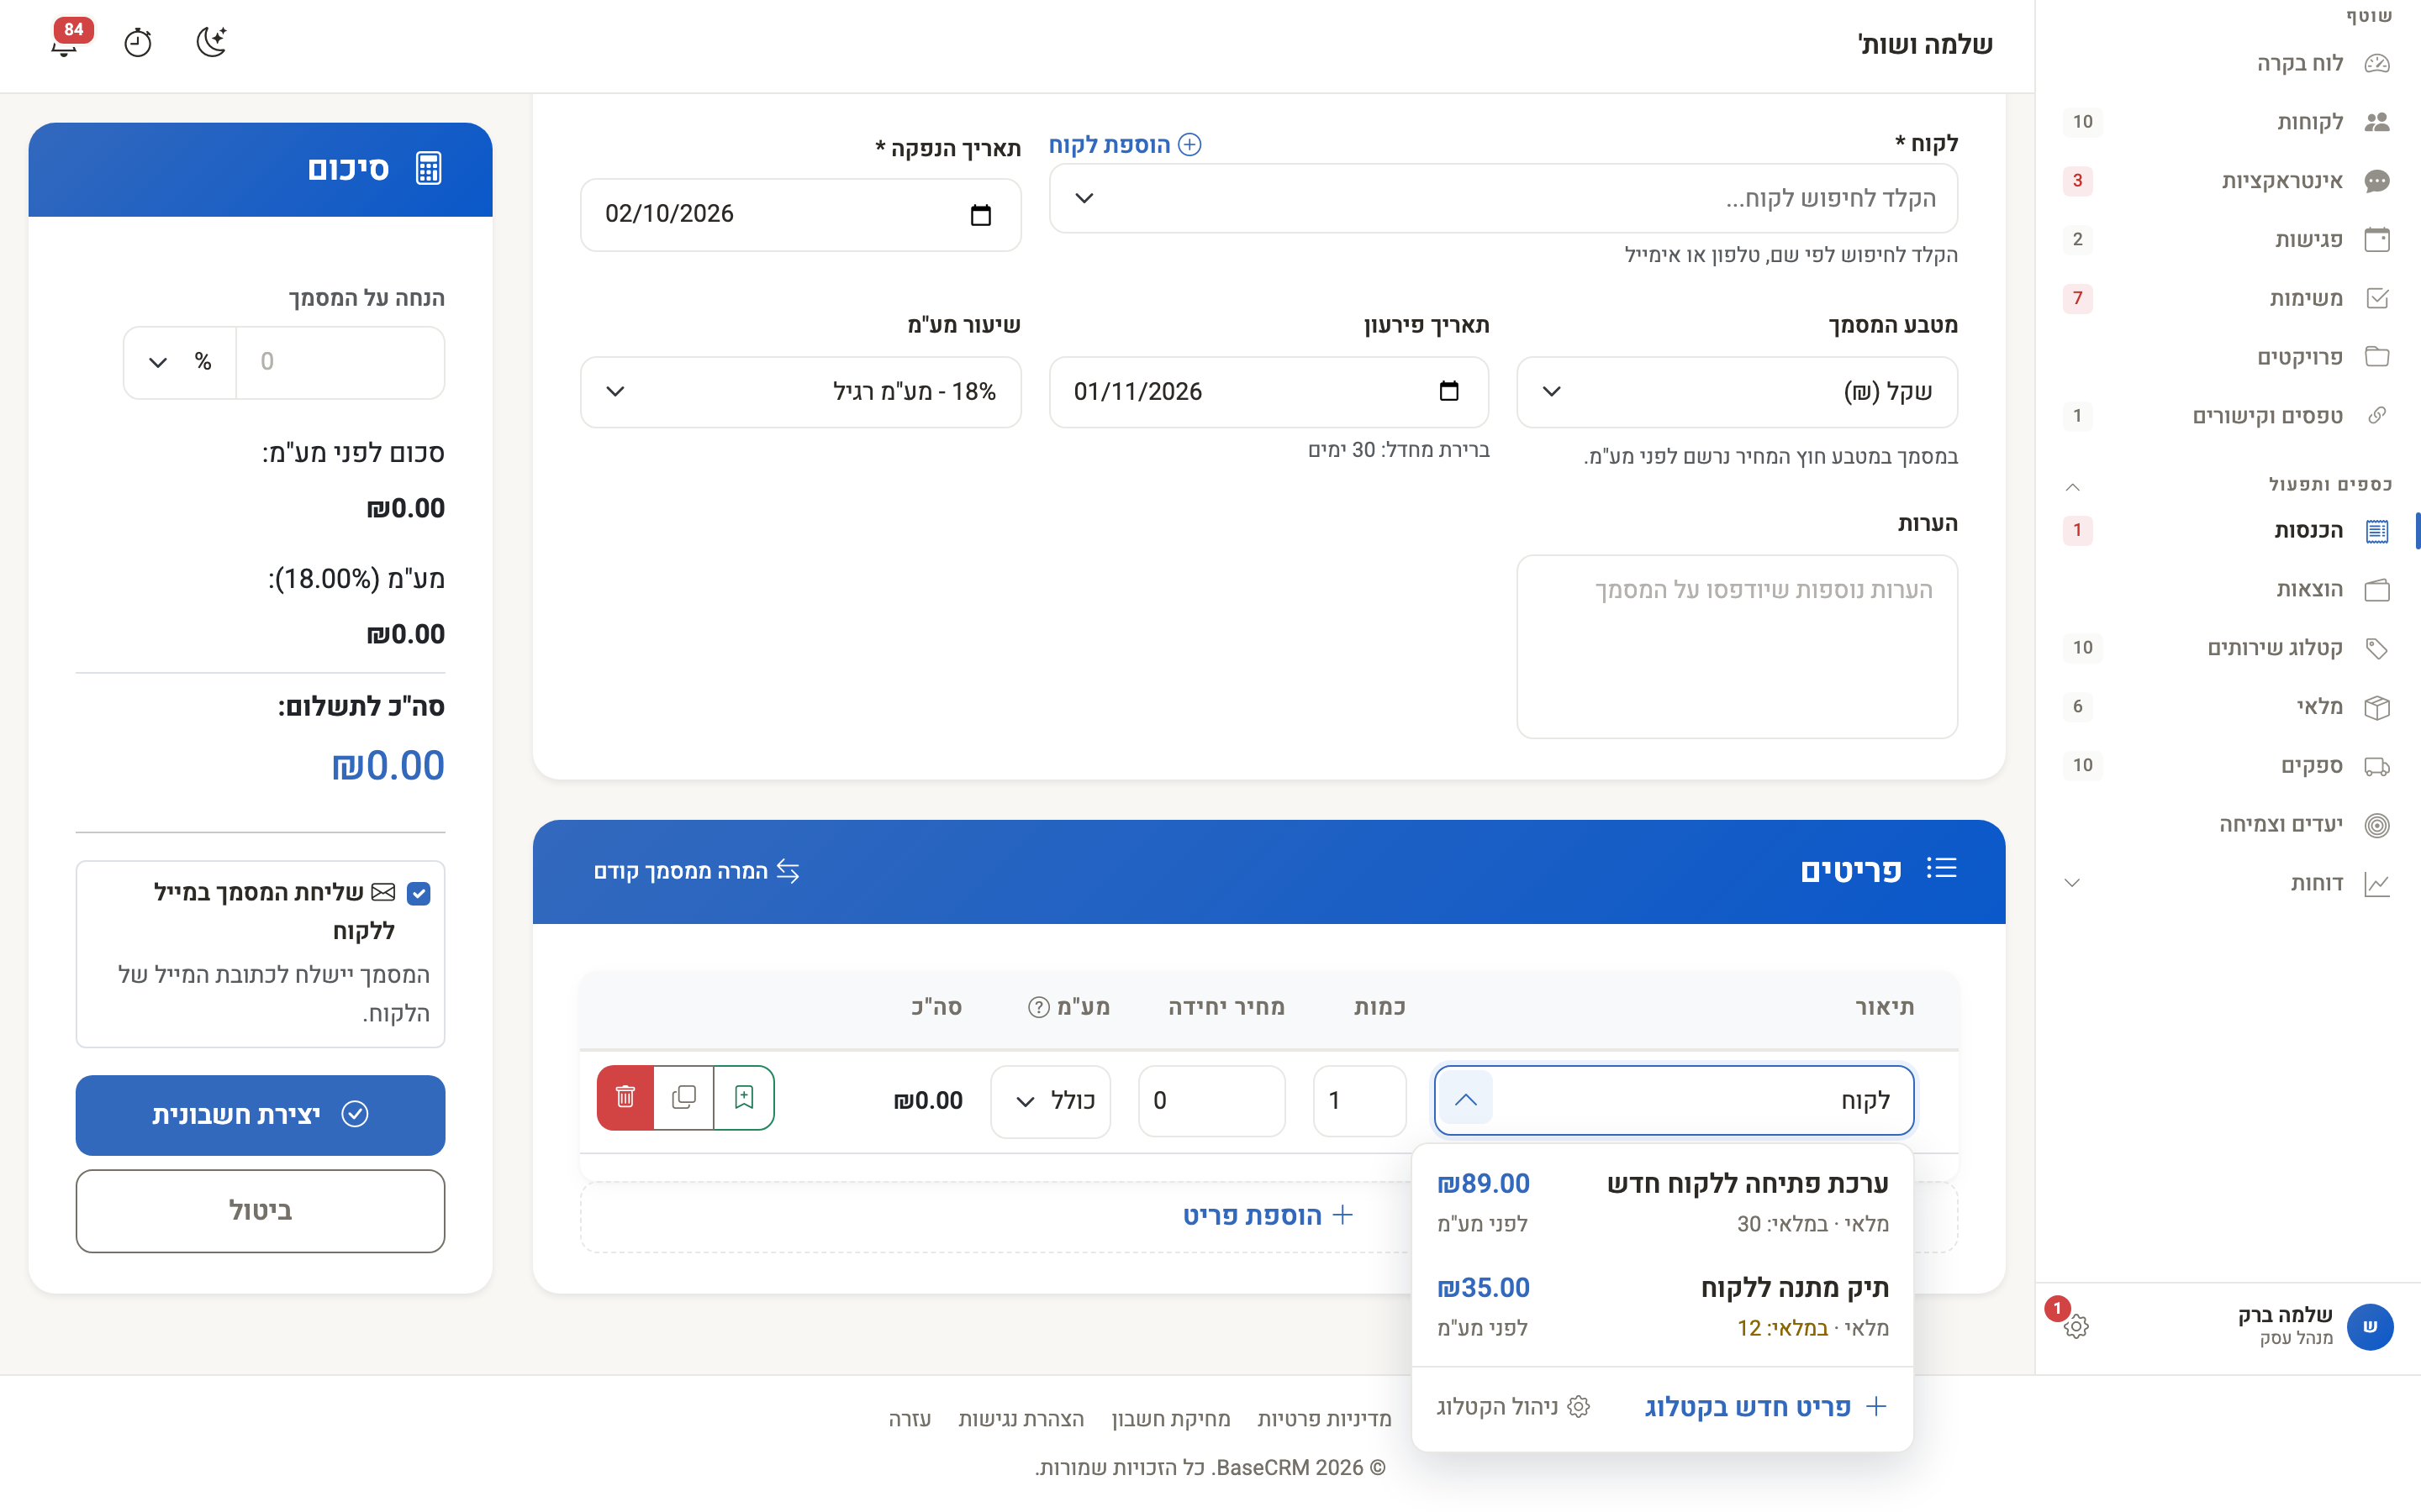
Task: Collapse the כספים ותפעול sidebar section
Action: coord(2073,487)
